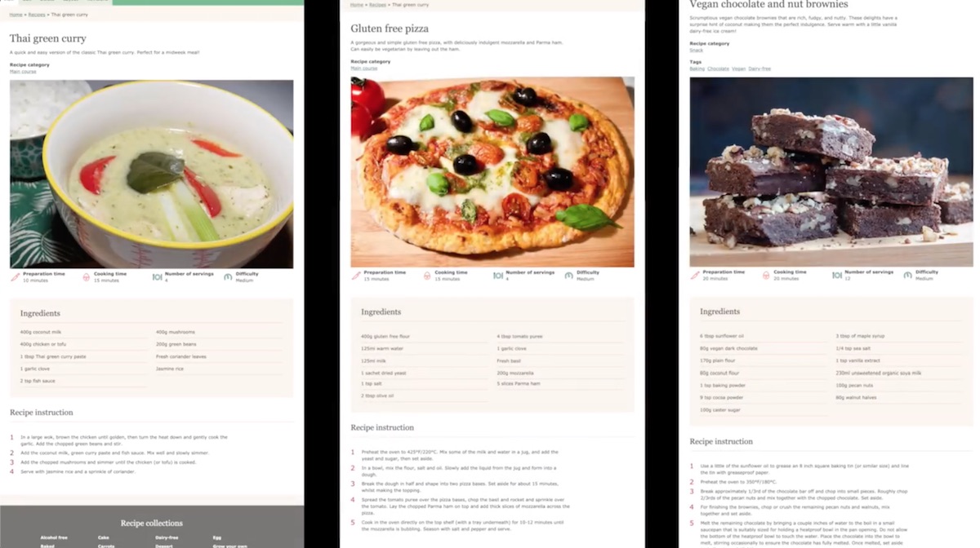Select the Vegan tag on brownies recipe
The height and width of the screenshot is (548, 980).
(738, 68)
